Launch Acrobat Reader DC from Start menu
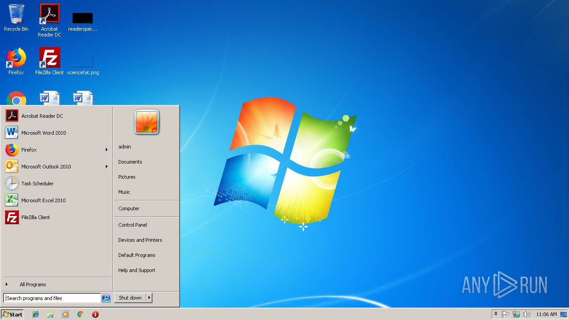 (56, 116)
